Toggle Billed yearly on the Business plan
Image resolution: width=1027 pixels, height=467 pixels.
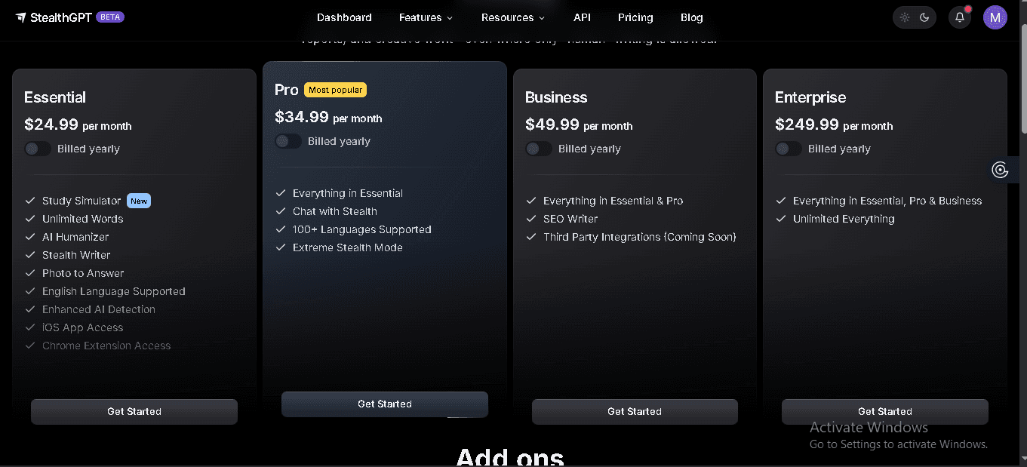[x=539, y=149]
